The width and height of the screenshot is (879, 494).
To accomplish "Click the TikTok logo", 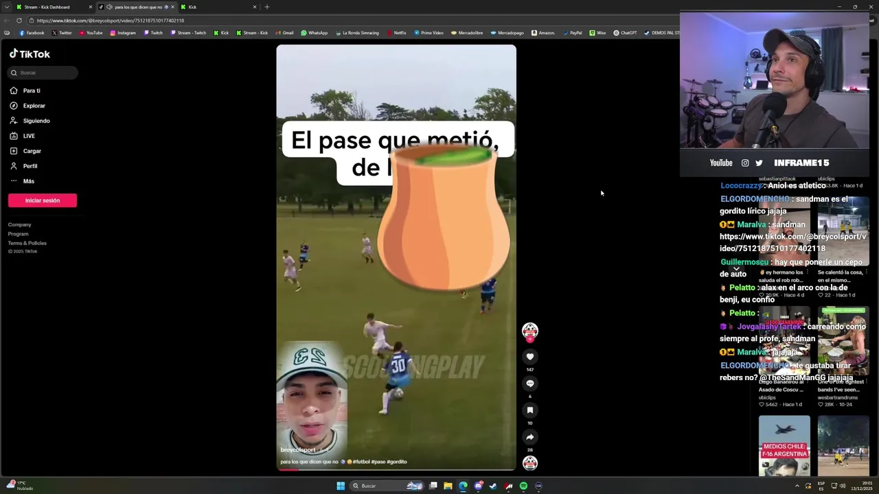I will click(30, 54).
